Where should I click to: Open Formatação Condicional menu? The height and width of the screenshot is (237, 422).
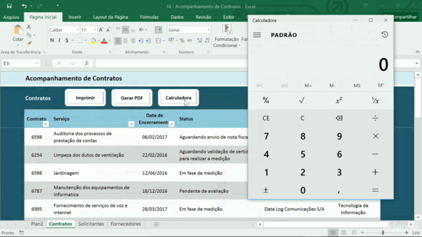click(227, 36)
